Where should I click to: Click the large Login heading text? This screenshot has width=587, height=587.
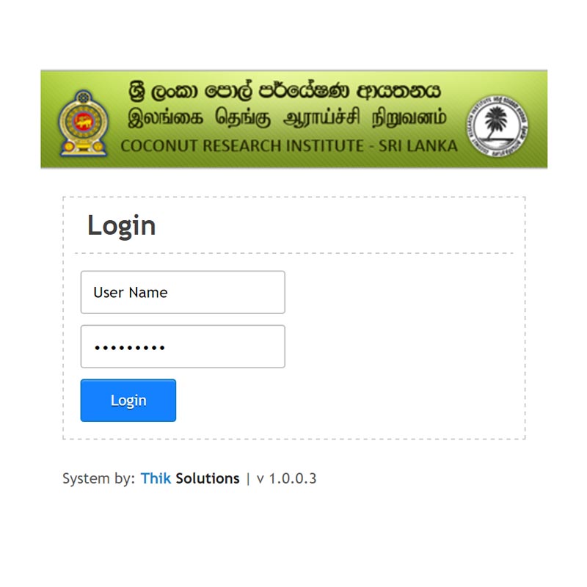(122, 226)
